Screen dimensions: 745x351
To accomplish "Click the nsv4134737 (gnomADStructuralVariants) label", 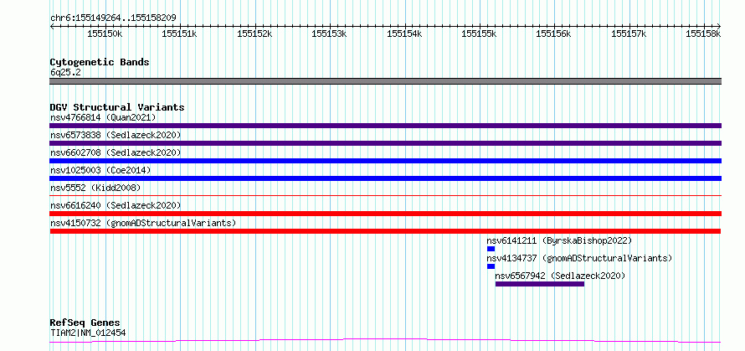I will (579, 258).
